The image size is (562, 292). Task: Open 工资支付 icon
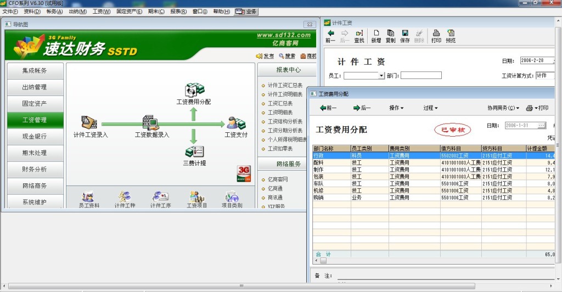(236, 123)
